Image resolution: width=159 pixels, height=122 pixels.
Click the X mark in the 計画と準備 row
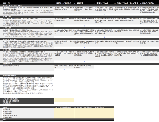pyautogui.click(x=84, y=62)
